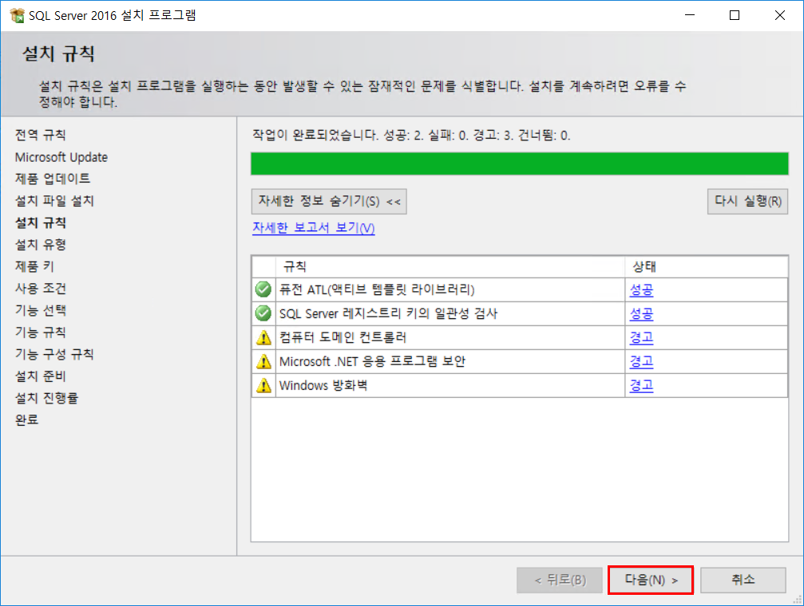Image resolution: width=804 pixels, height=606 pixels.
Task: Cancel setup with the 취소 button
Action: coord(743,580)
